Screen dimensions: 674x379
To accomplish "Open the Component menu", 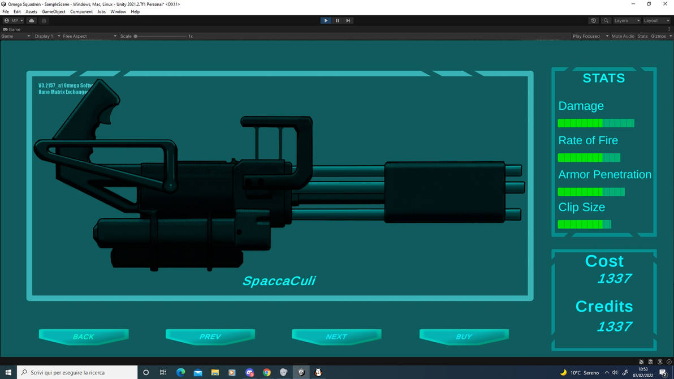I will click(81, 12).
